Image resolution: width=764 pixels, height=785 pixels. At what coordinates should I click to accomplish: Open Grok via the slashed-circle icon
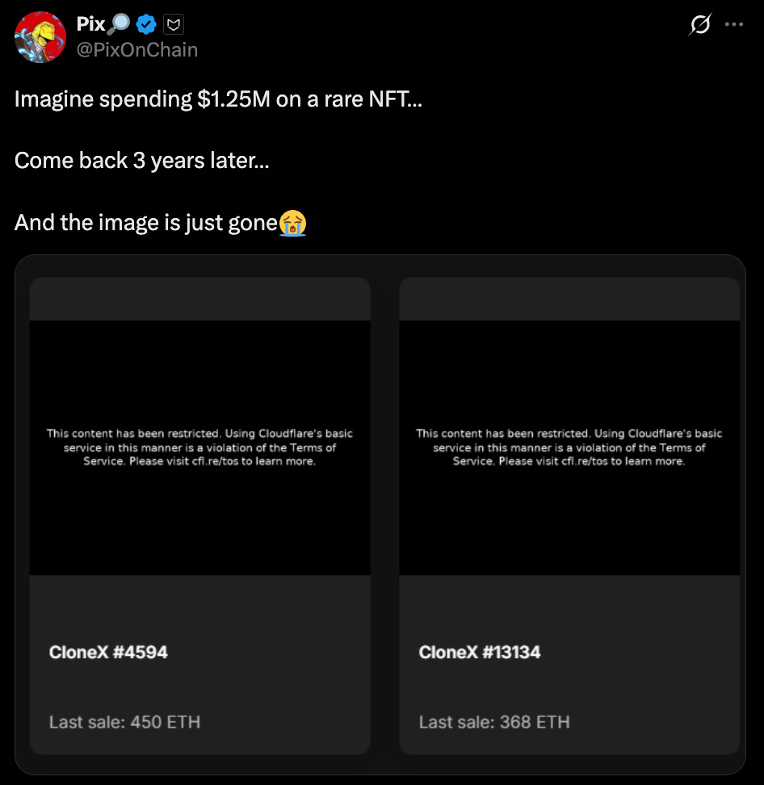tap(699, 25)
